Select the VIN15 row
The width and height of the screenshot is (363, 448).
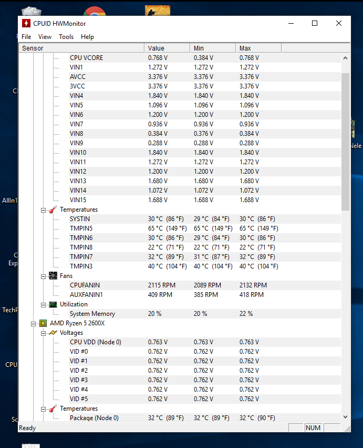pyautogui.click(x=205, y=200)
